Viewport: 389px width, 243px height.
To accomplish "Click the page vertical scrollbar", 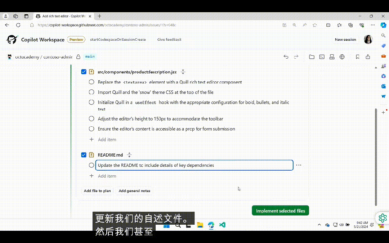I will [376, 157].
